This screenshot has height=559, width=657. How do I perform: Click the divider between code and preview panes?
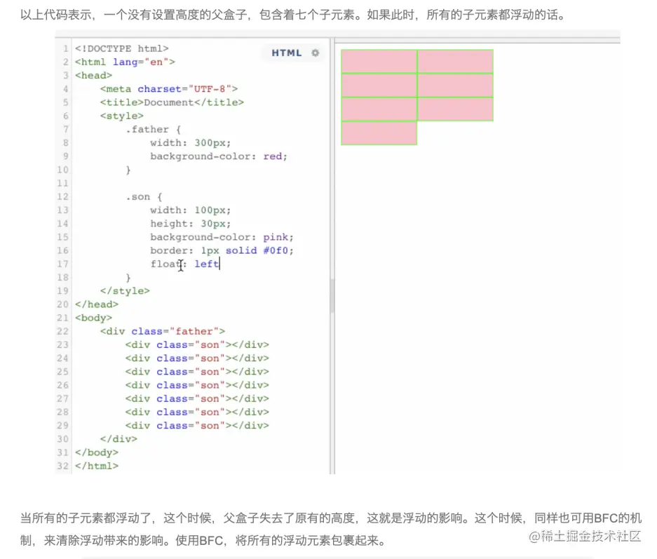(332, 257)
